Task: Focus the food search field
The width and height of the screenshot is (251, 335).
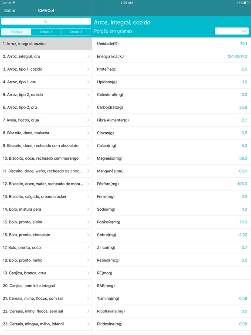Action: (46, 21)
